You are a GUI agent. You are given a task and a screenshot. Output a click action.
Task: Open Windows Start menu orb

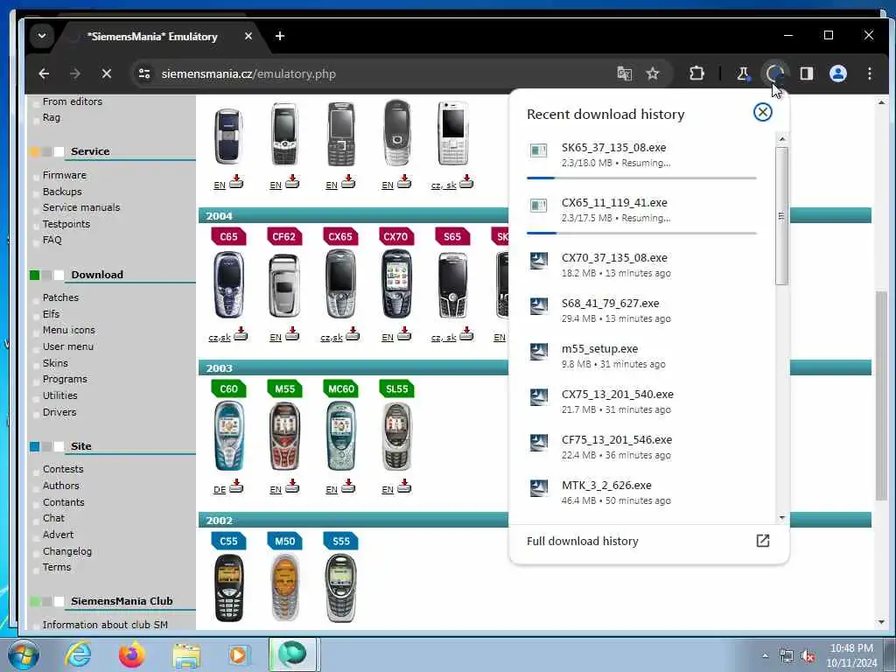(x=23, y=654)
